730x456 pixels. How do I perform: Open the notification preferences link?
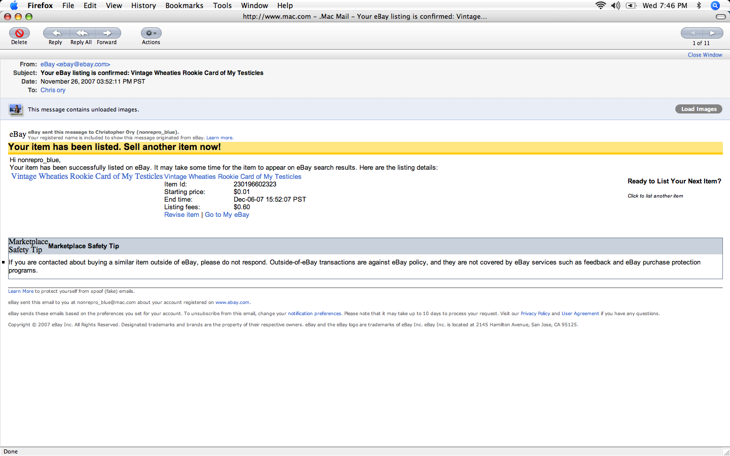click(314, 314)
